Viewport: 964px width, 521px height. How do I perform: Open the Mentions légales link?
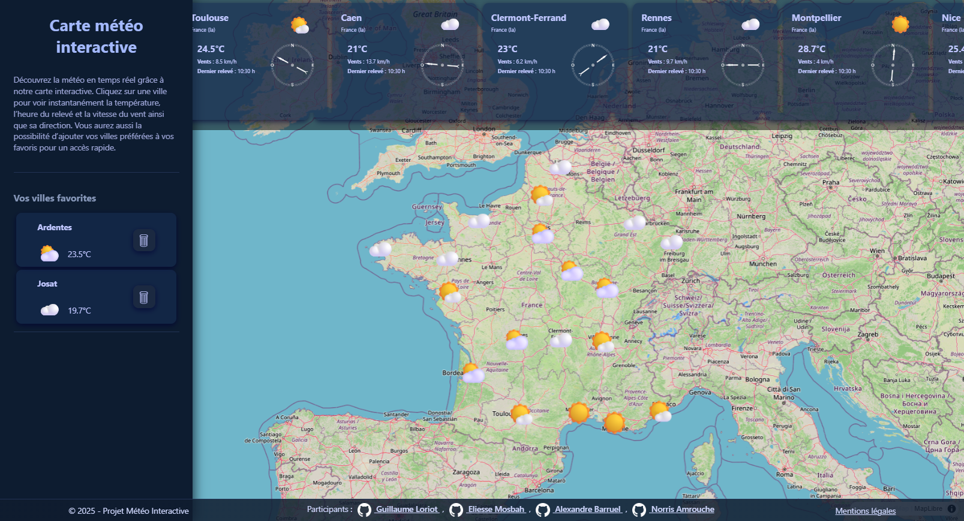pyautogui.click(x=865, y=511)
